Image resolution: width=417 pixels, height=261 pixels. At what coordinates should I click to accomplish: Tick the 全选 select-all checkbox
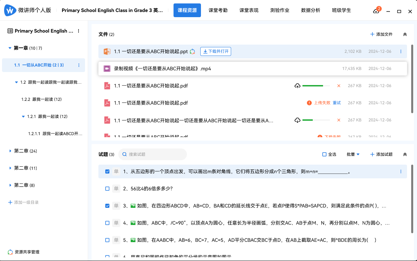click(324, 154)
